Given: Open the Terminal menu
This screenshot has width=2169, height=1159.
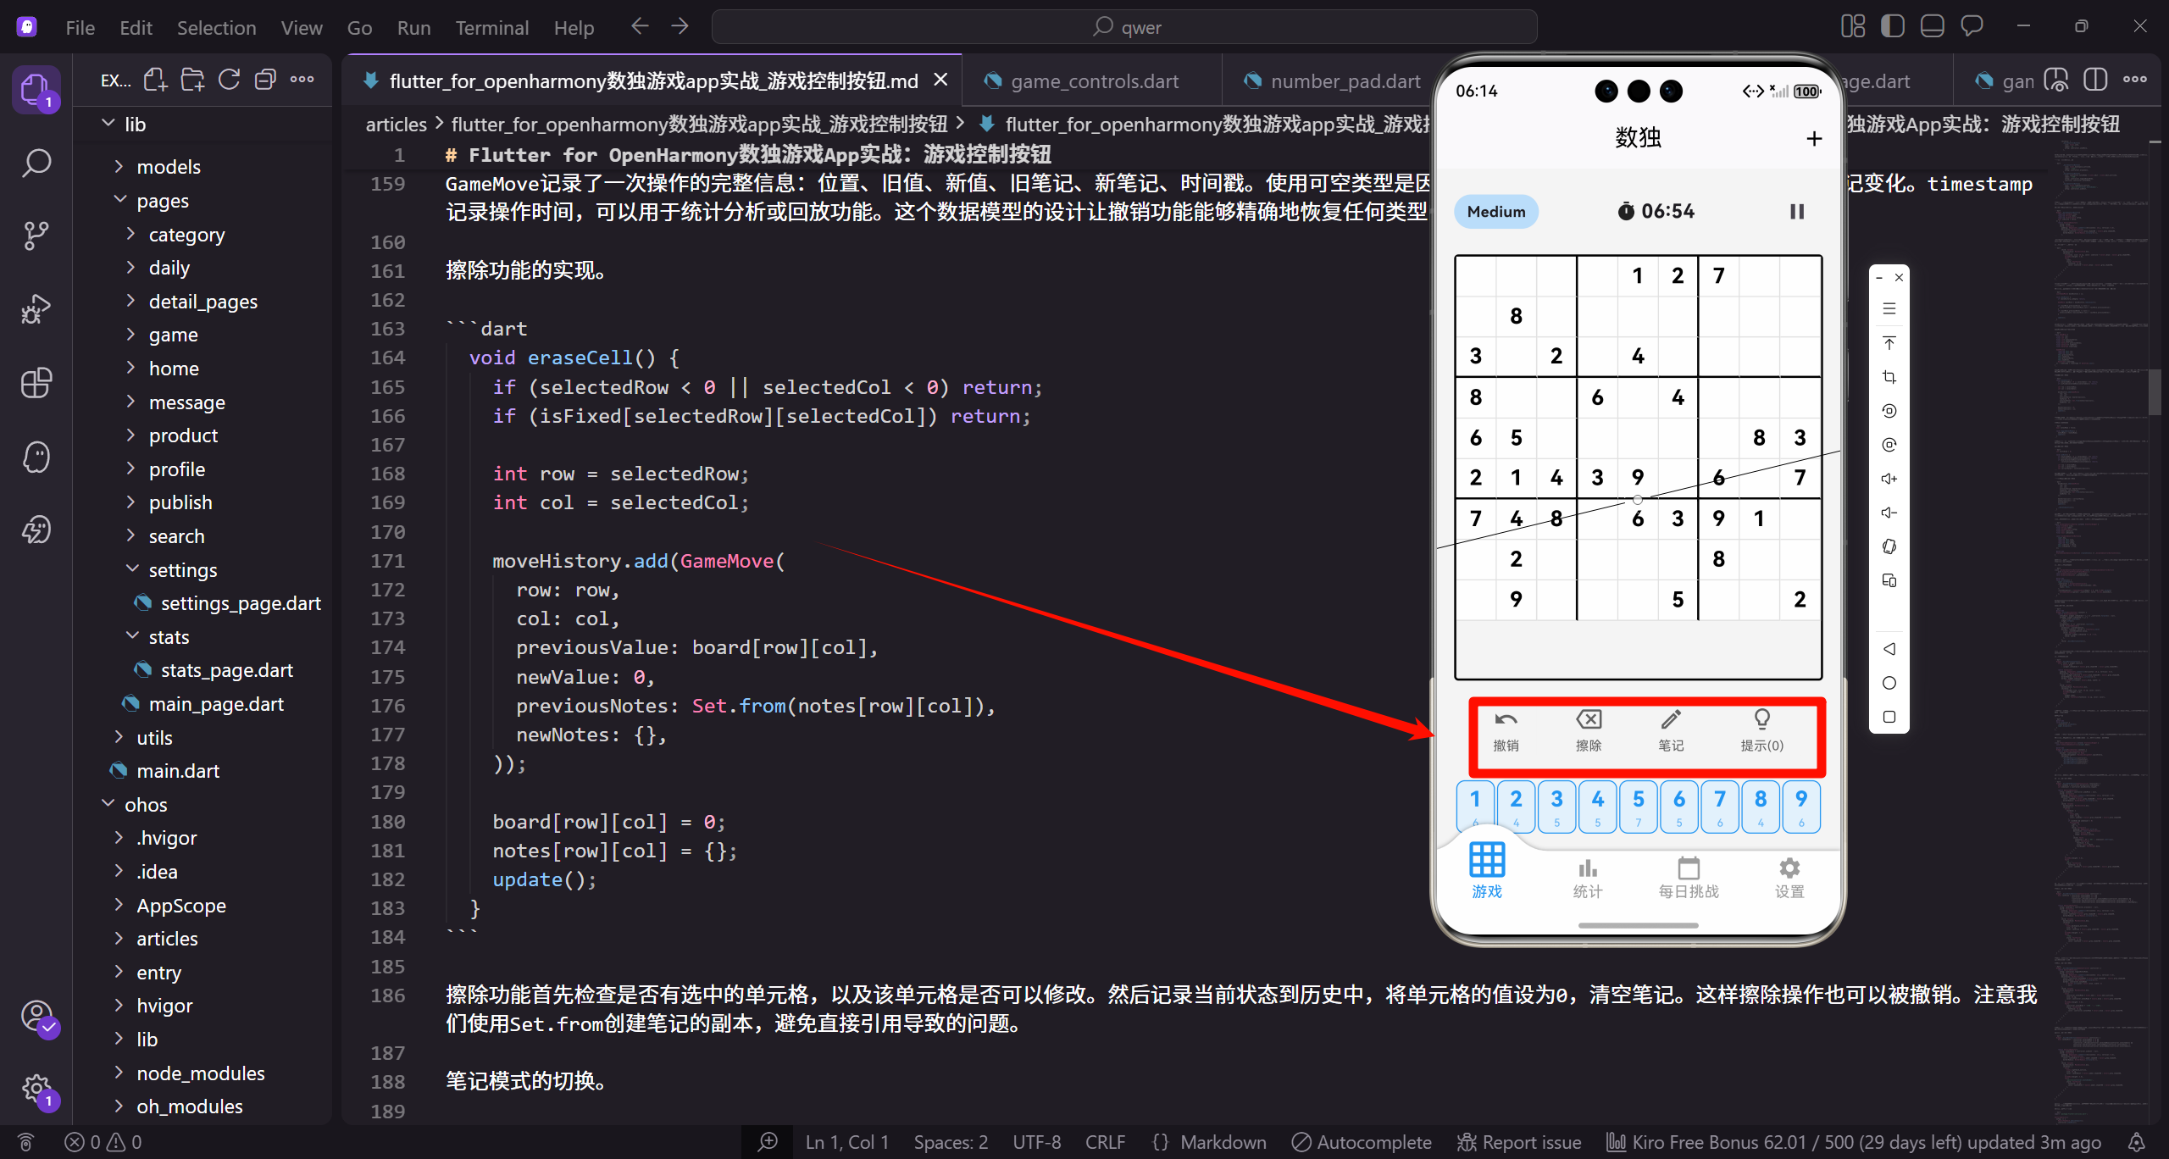Looking at the screenshot, I should coord(492,27).
